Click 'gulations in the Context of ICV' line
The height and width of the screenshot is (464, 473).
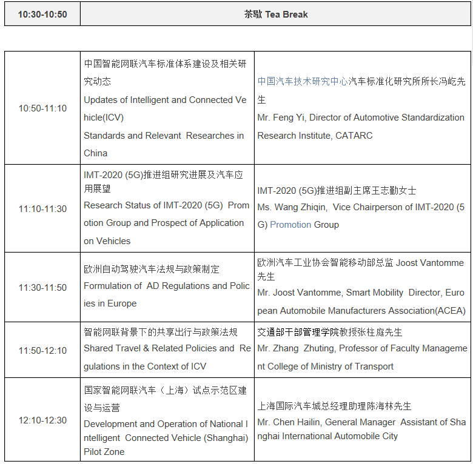145,366
